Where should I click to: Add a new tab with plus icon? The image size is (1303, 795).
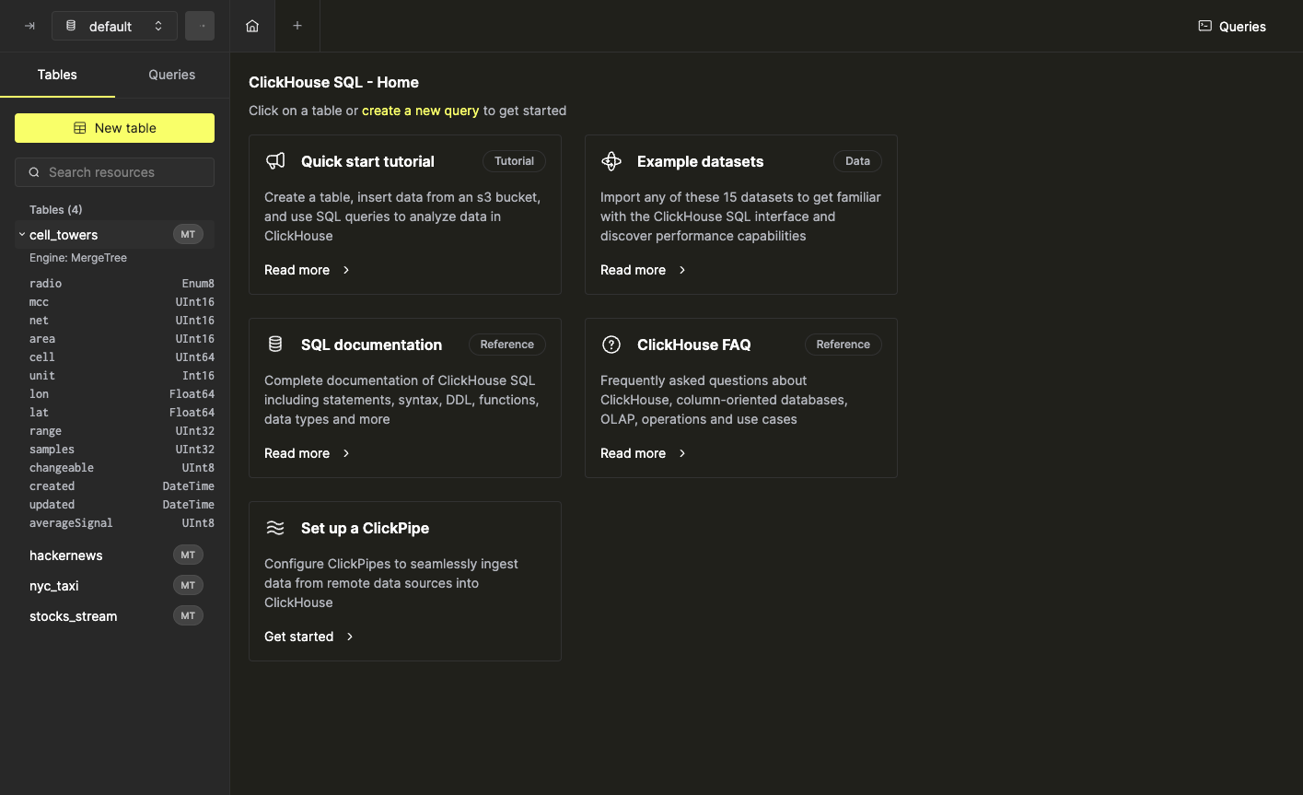[x=297, y=26]
